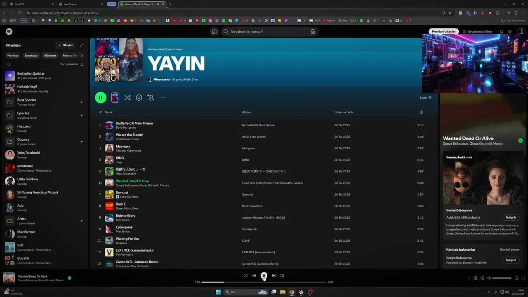Expand the Species folder
528x297 pixels.
pos(81,115)
